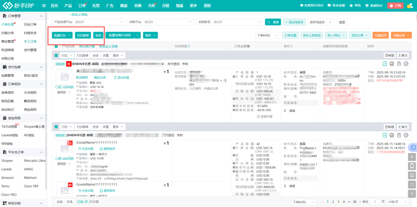417x207 pixels.
Task: Click the floating translate 译 button
Action: (413, 147)
